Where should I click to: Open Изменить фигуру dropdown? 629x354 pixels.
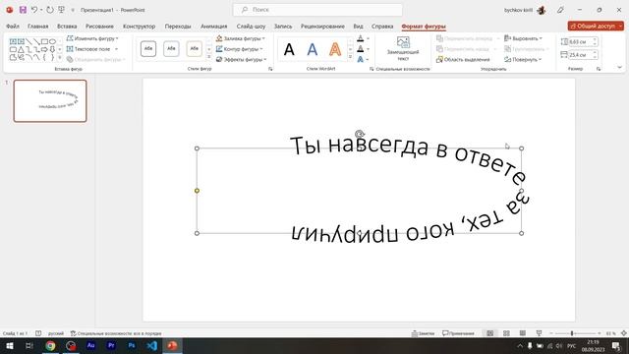tap(92, 38)
